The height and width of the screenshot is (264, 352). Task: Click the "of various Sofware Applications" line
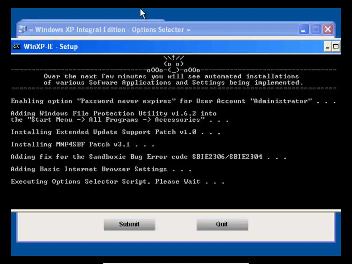coord(174,82)
